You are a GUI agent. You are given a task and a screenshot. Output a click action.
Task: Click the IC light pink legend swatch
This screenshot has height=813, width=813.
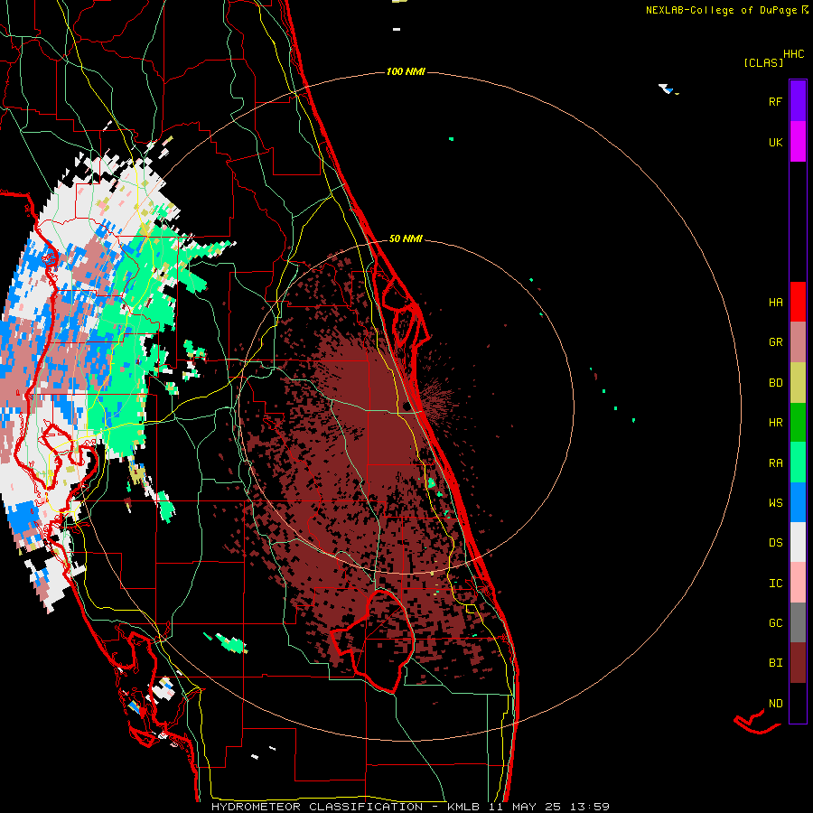[x=798, y=583]
